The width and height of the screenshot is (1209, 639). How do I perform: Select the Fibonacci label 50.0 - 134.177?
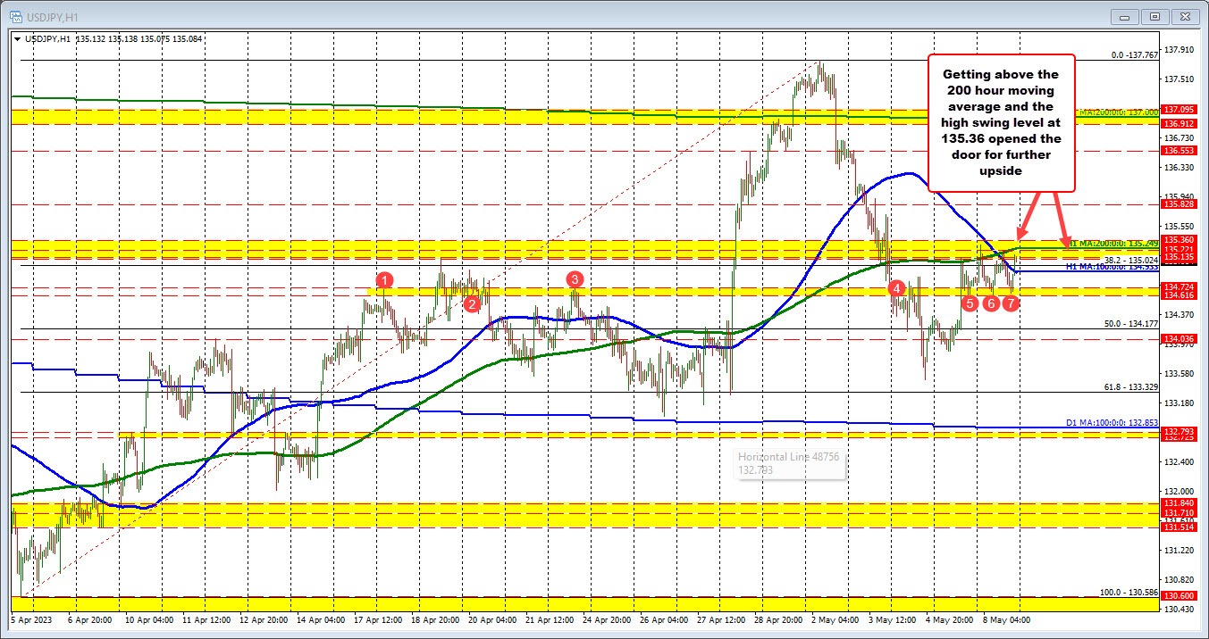pos(1132,323)
